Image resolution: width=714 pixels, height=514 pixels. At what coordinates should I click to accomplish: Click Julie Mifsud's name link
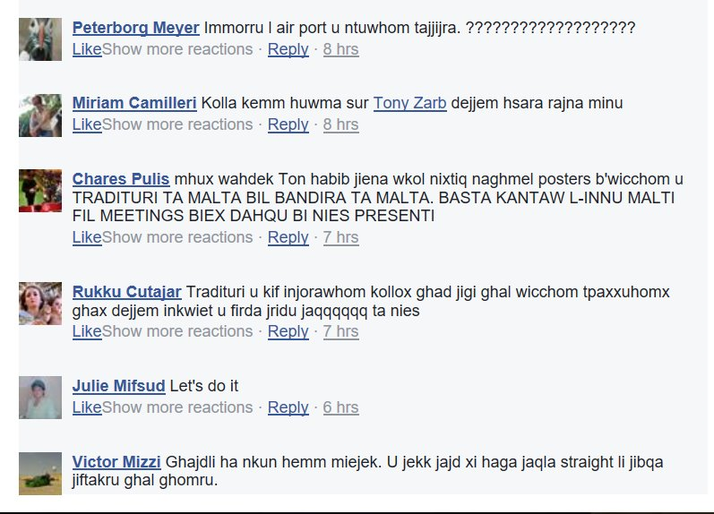pyautogui.click(x=118, y=386)
